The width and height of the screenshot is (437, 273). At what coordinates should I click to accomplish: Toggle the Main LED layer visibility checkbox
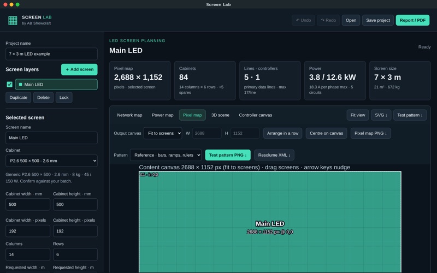point(9,85)
